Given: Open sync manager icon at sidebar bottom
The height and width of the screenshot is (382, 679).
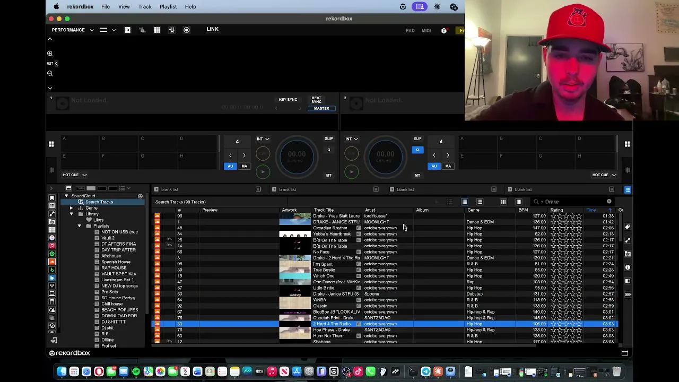Looking at the screenshot, I should click(54, 341).
